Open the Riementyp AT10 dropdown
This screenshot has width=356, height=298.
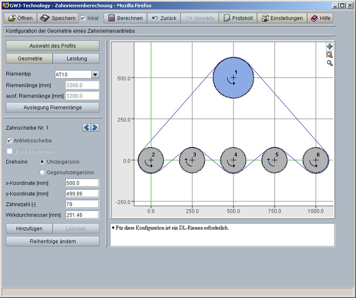pyautogui.click(x=95, y=74)
